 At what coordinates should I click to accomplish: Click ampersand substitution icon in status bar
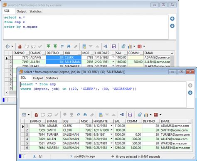34,156
